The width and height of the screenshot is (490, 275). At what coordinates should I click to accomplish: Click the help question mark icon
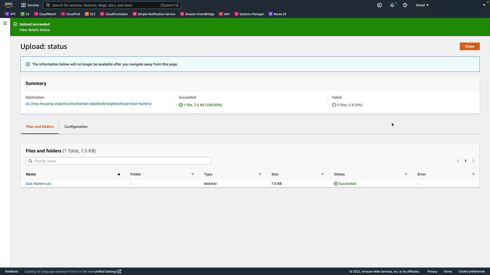pyautogui.click(x=405, y=5)
